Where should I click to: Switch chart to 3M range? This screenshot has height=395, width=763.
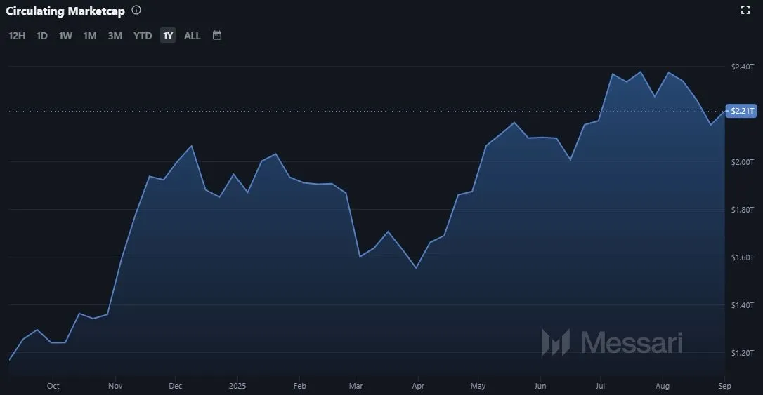(115, 36)
